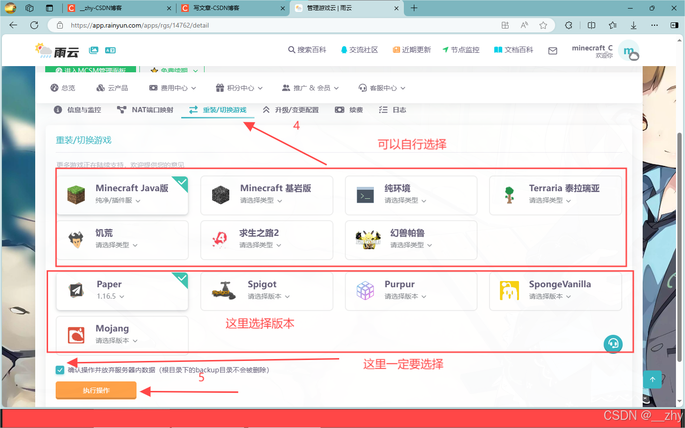
Task: Click the back-to-top arrow button
Action: [x=652, y=379]
